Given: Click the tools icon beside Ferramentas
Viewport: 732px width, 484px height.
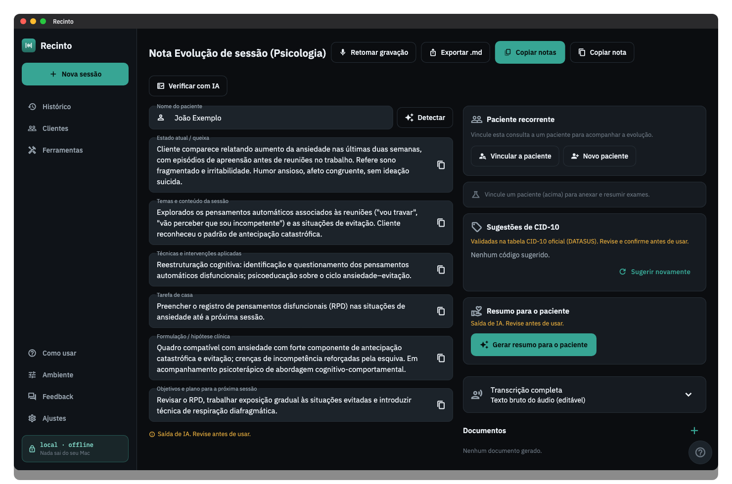Looking at the screenshot, I should 32,150.
